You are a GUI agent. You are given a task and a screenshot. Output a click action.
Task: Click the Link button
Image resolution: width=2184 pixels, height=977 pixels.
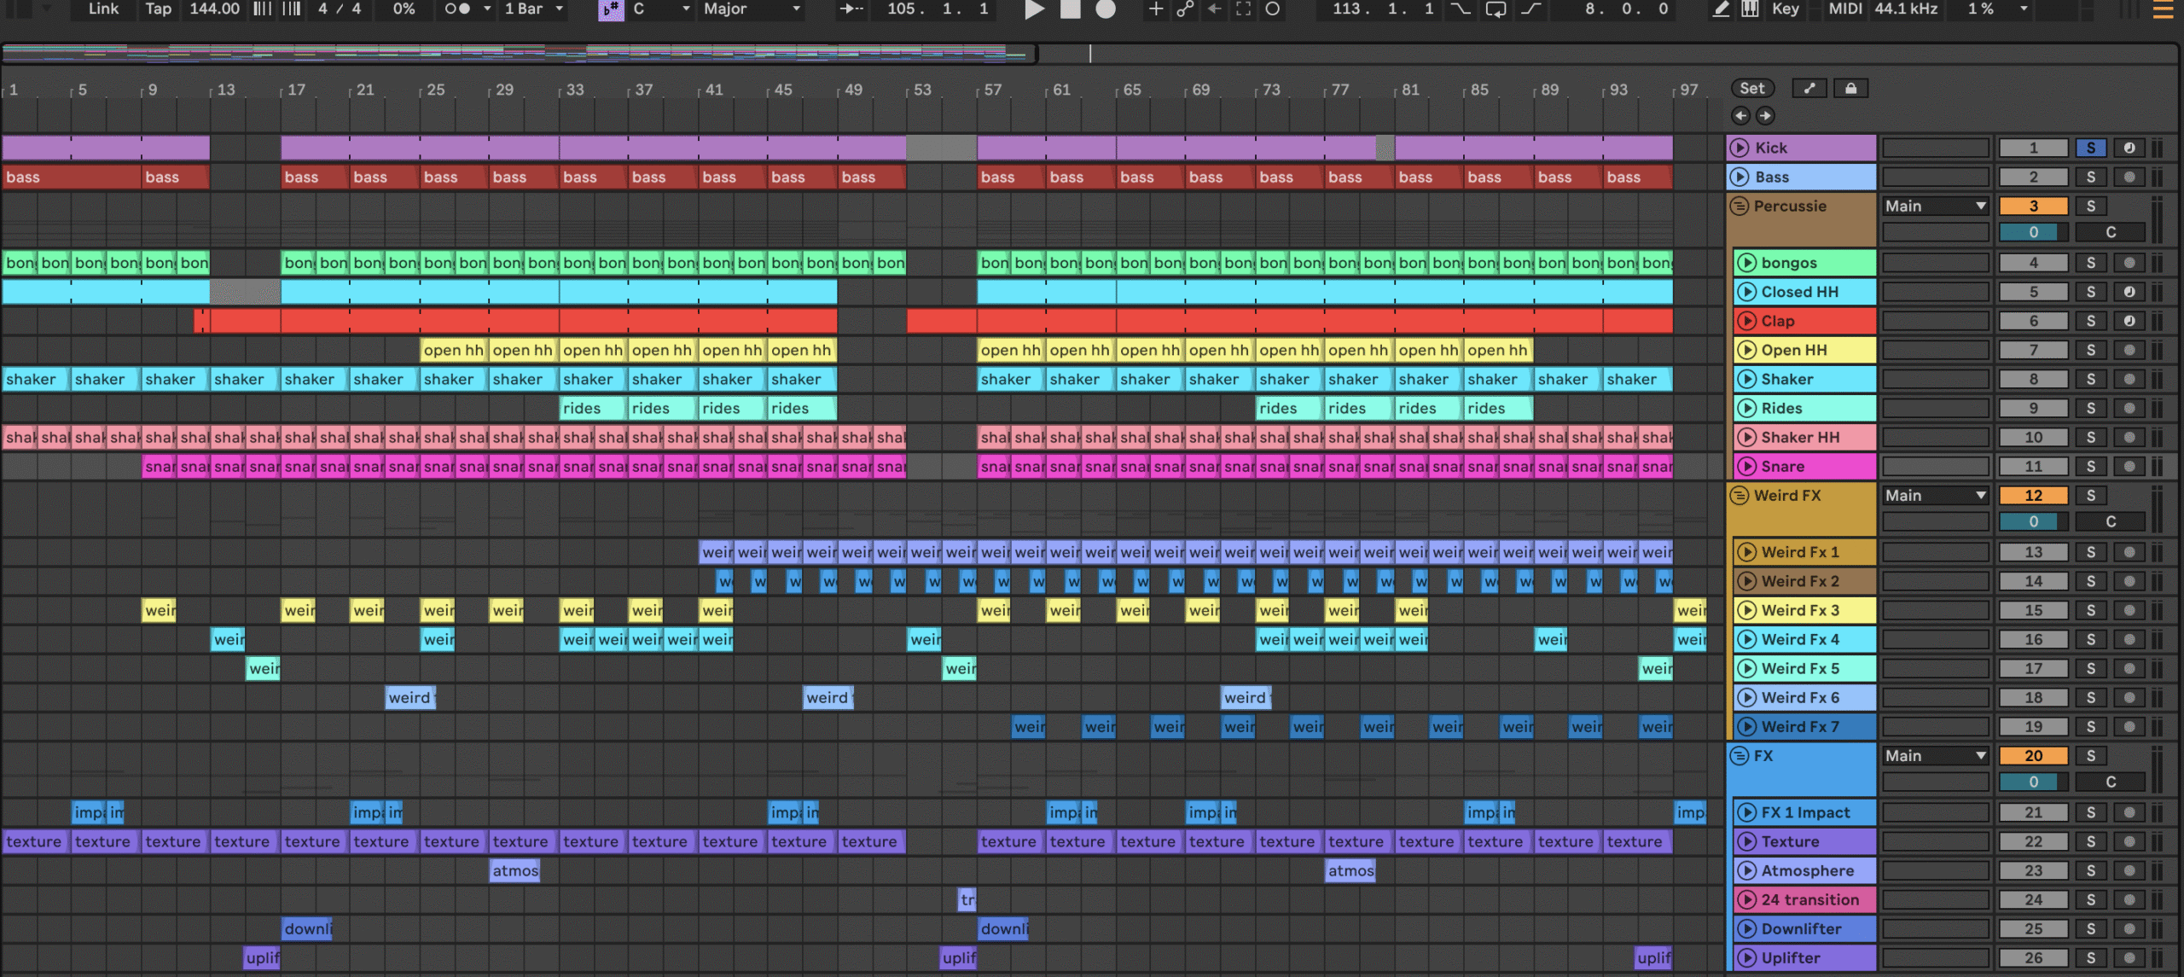tap(103, 9)
